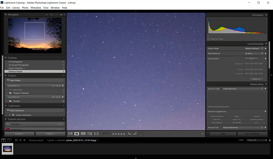The height and width of the screenshot is (159, 273).
Task: Increase Vibrance by one small step
Action: [256, 74]
